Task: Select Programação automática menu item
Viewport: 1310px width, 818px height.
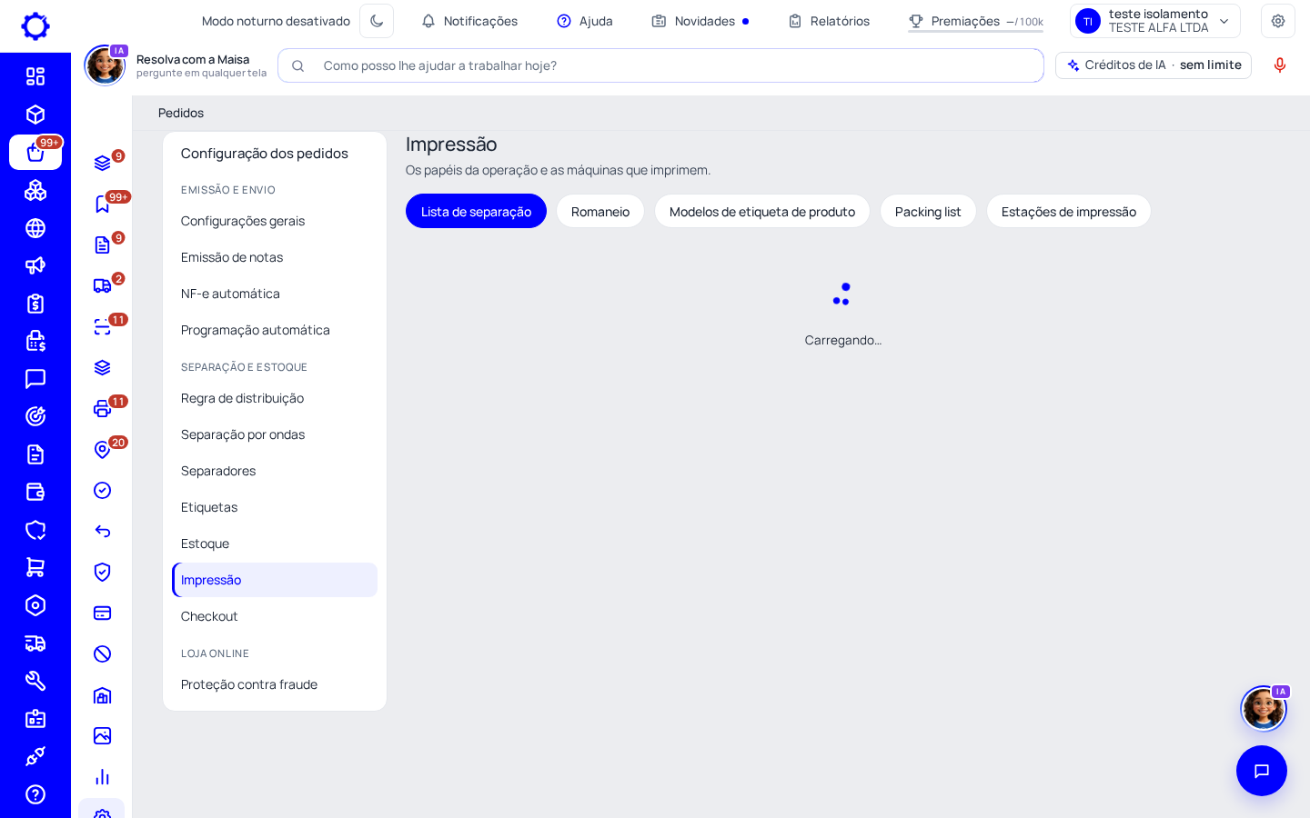Action: (x=275, y=330)
